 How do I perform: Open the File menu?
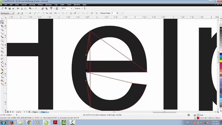coord(6,5)
